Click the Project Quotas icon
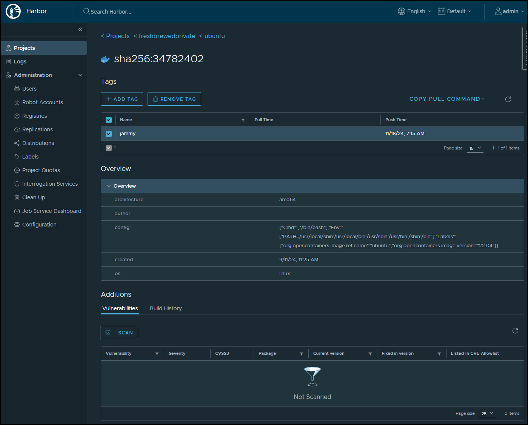The width and height of the screenshot is (528, 425). click(17, 170)
